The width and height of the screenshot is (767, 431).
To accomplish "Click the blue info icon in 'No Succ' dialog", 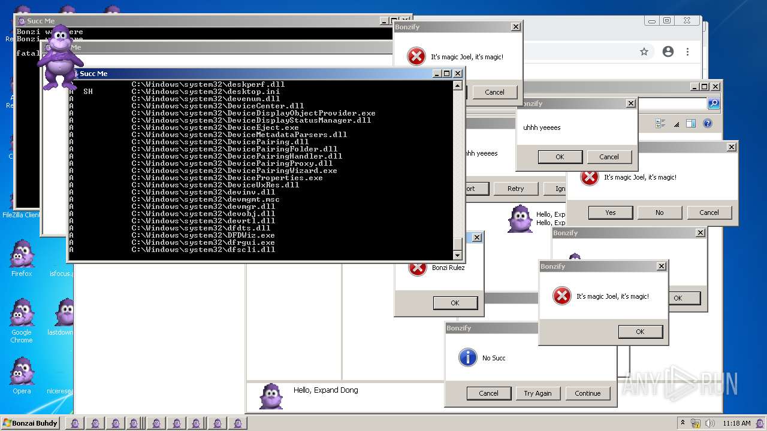I will click(x=467, y=357).
